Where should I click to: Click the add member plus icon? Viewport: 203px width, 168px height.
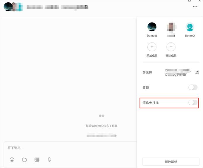[152, 47]
